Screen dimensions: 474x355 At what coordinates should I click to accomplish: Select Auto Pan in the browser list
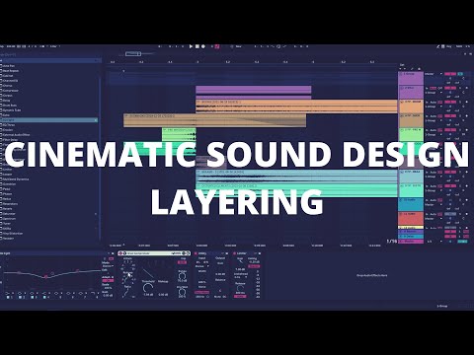tap(9, 66)
